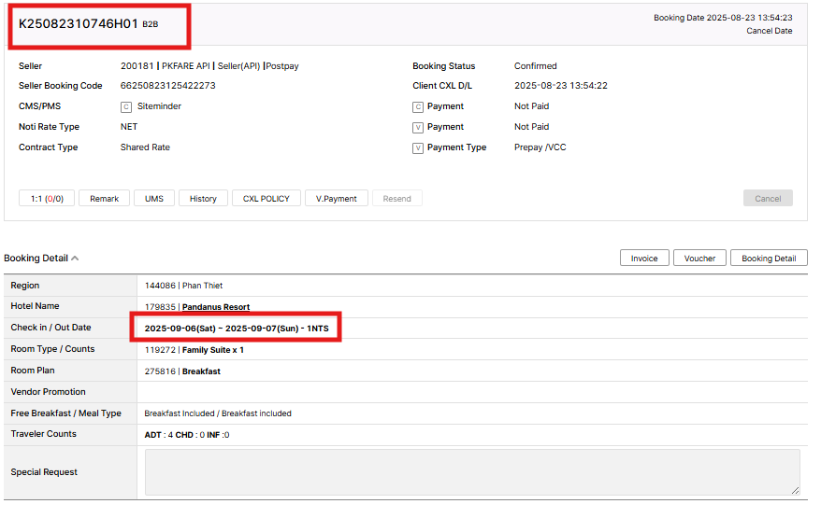The image size is (821, 518).
Task: Open the Invoice
Action: tap(644, 259)
